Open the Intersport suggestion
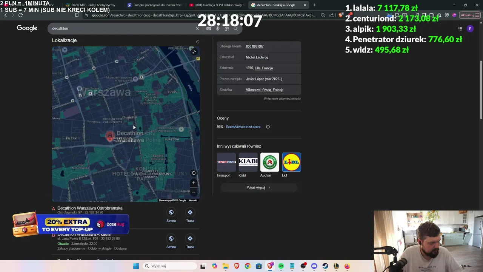 point(226,165)
